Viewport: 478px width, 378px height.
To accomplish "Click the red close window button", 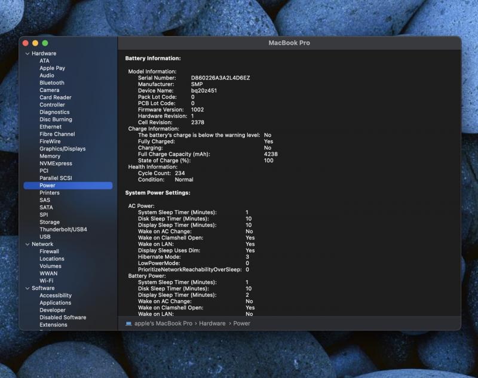I will 26,43.
